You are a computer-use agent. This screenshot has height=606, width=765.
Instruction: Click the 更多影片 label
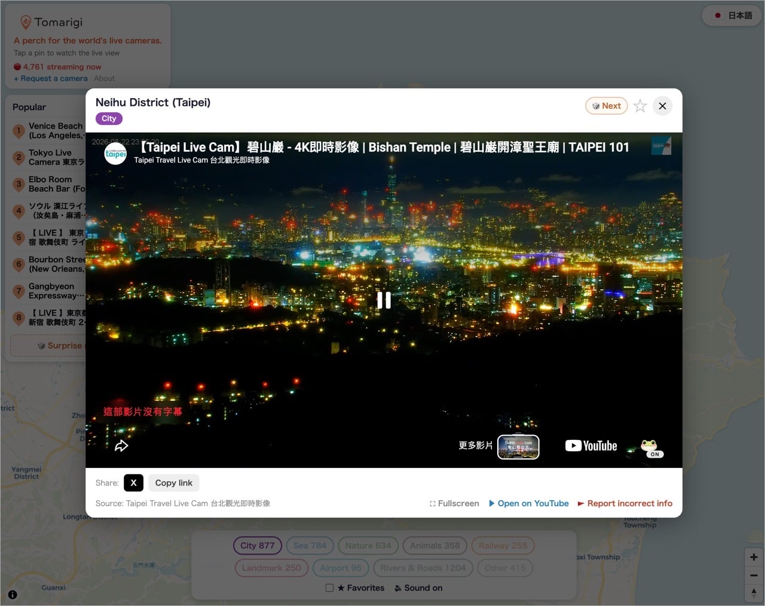click(476, 446)
